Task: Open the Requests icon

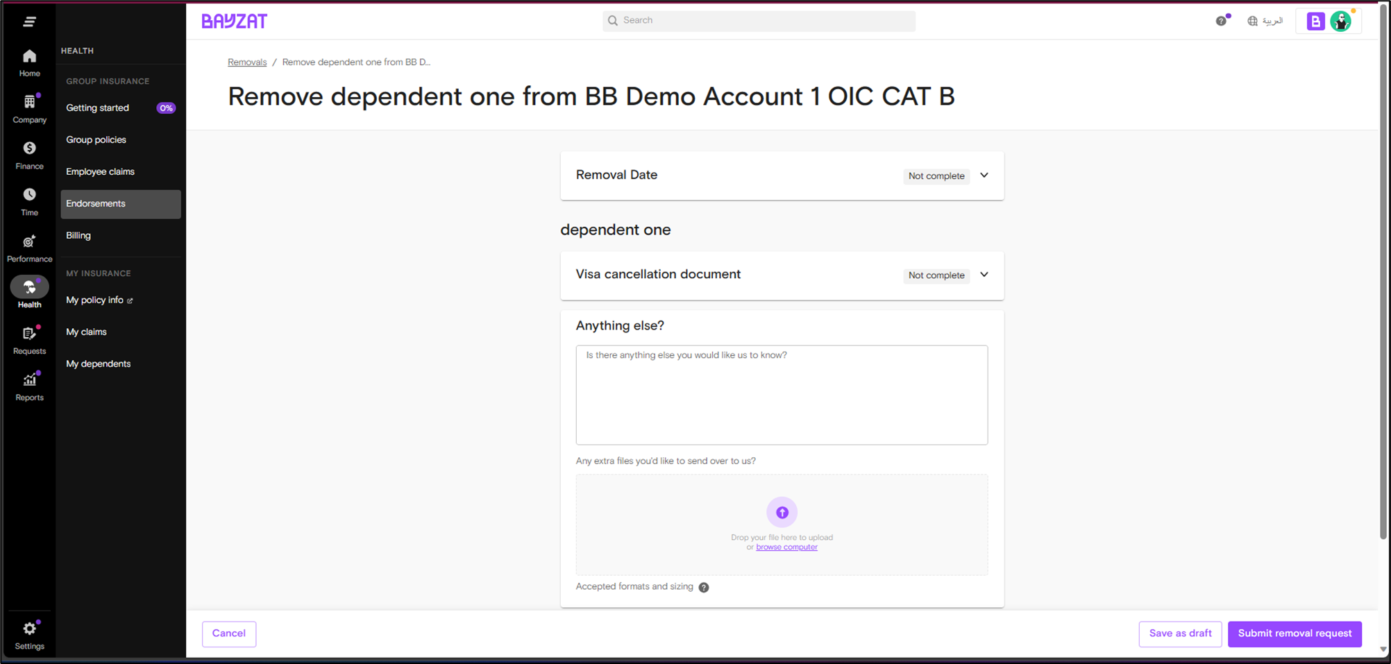Action: [x=29, y=334]
